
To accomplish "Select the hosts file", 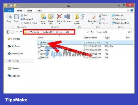I will click(x=85, y=43).
